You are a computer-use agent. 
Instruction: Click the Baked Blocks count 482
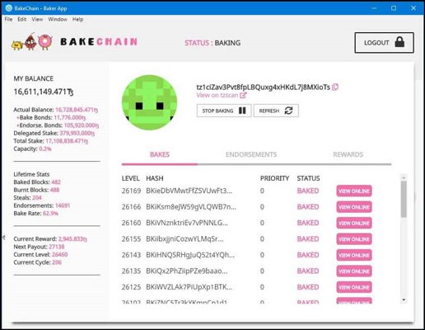(x=56, y=182)
